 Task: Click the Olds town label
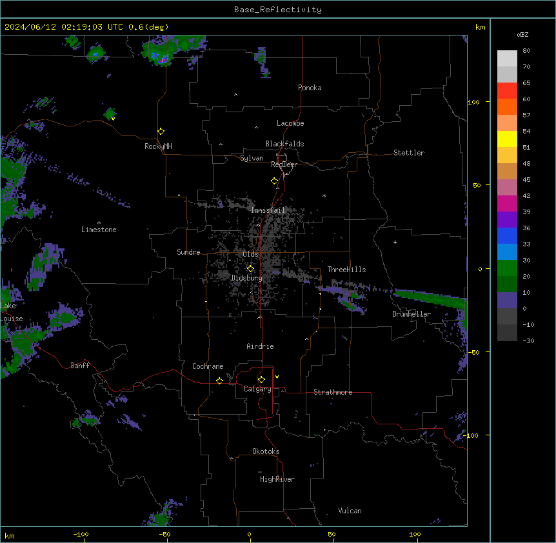pos(250,254)
